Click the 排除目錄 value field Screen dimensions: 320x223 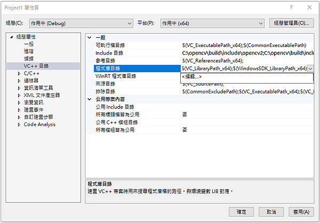tap(247, 91)
